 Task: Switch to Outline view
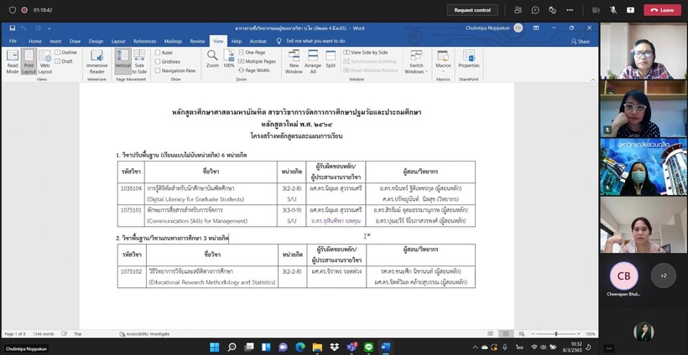click(x=65, y=53)
